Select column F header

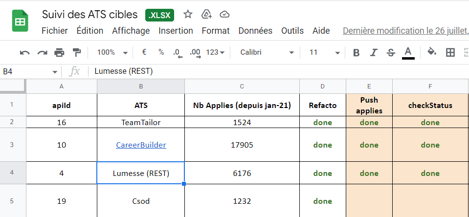pyautogui.click(x=430, y=87)
